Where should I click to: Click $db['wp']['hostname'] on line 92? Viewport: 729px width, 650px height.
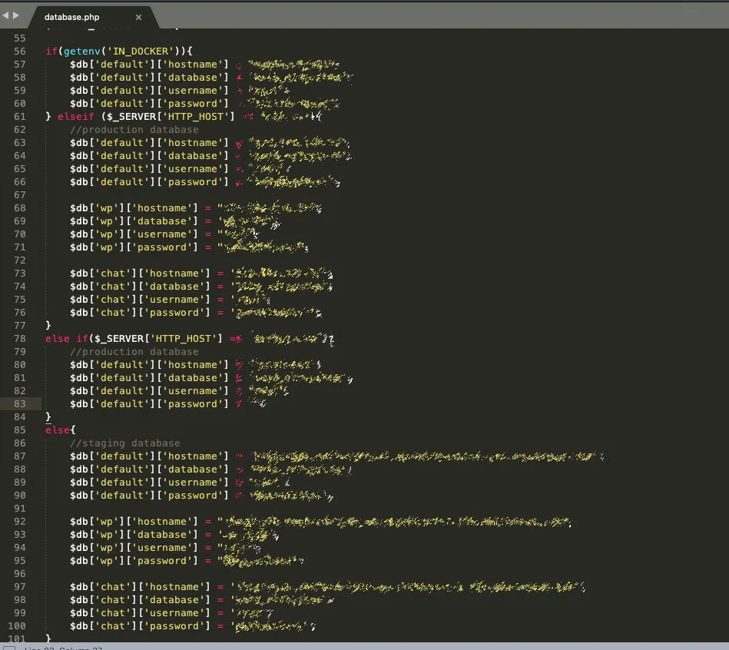pyautogui.click(x=134, y=521)
